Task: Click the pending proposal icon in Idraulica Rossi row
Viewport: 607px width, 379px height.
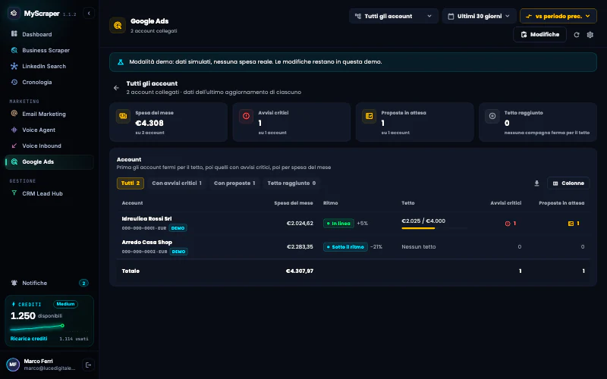Action: pyautogui.click(x=571, y=224)
